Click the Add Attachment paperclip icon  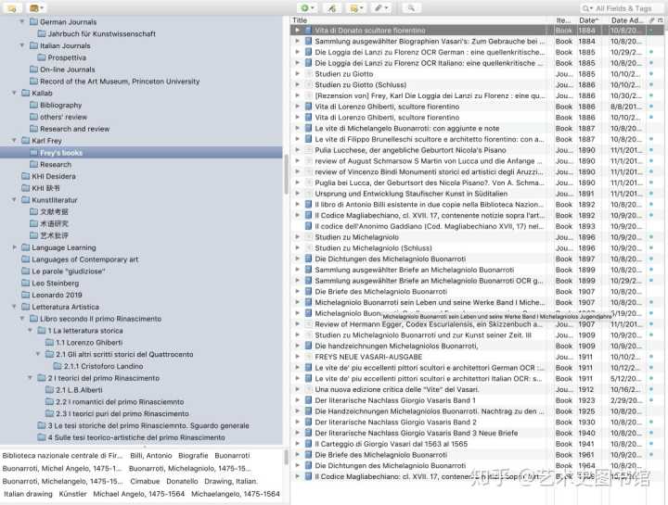pos(380,8)
